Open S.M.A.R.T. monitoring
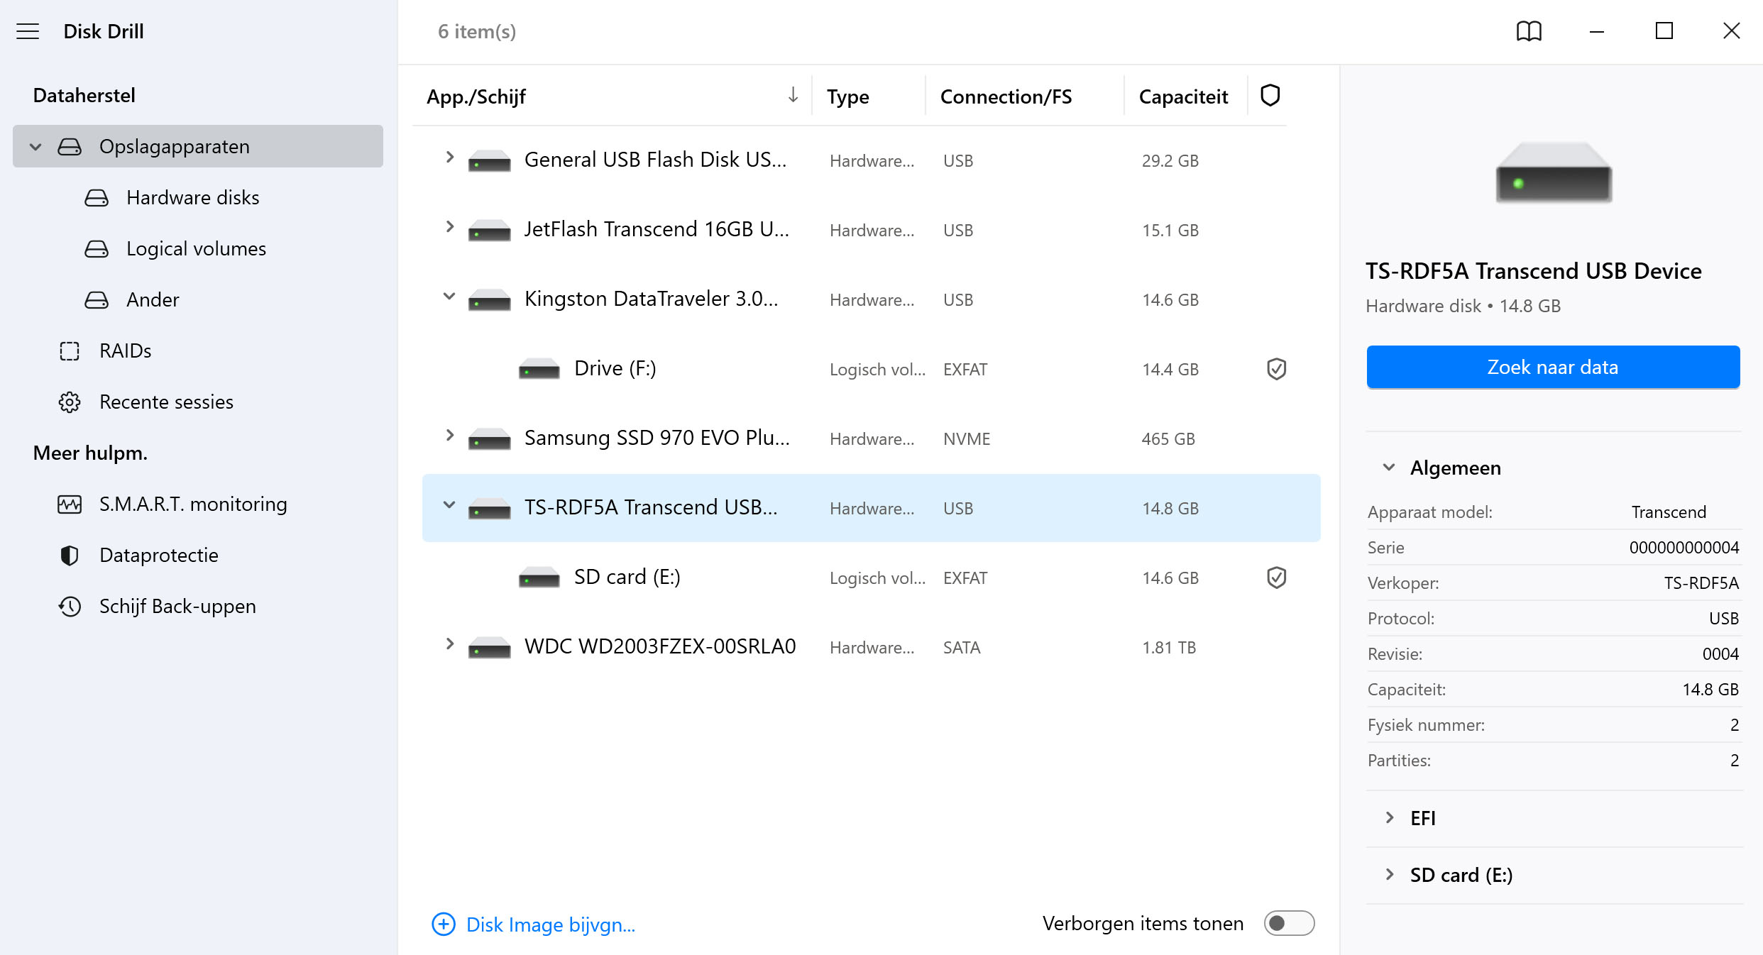 coord(198,504)
